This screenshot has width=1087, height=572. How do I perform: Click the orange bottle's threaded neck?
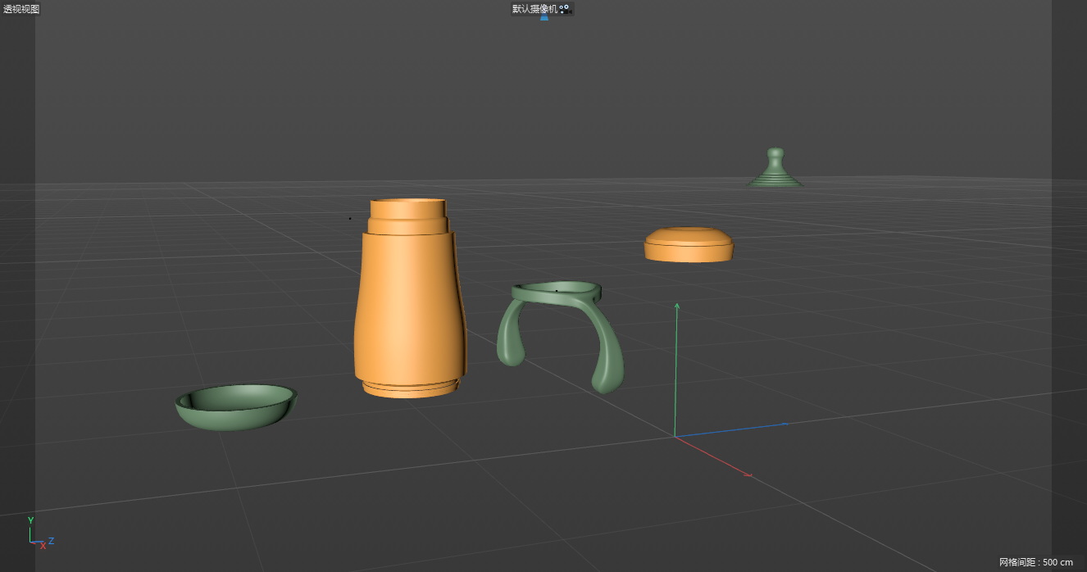[408, 216]
